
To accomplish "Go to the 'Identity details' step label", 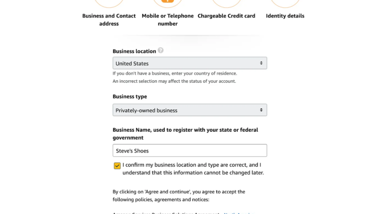I will tap(285, 16).
